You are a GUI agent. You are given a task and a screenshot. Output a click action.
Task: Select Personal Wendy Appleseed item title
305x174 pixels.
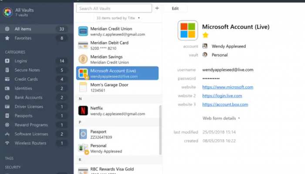pos(98,146)
